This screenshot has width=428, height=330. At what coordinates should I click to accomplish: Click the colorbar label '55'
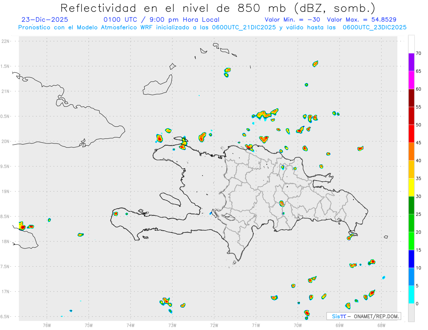419,107
